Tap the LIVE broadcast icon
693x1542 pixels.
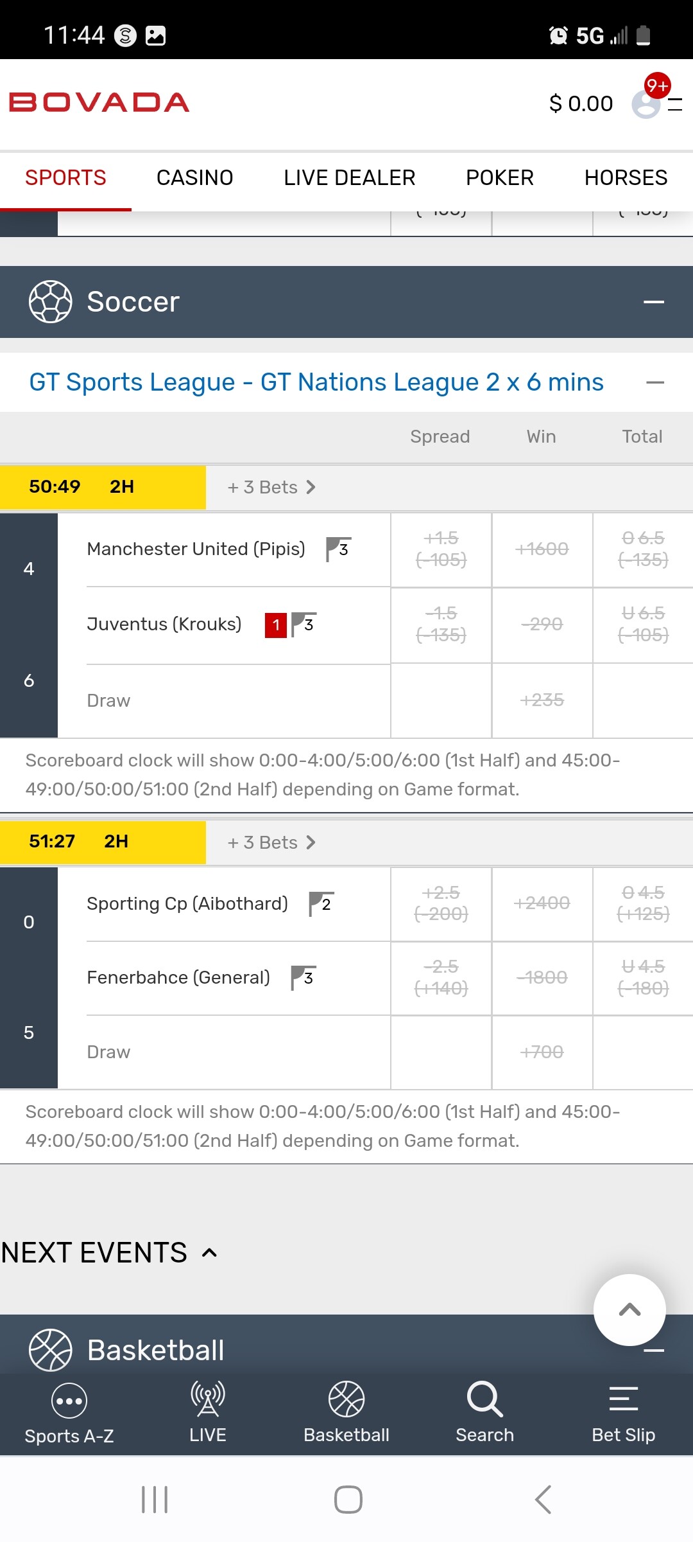(207, 1399)
